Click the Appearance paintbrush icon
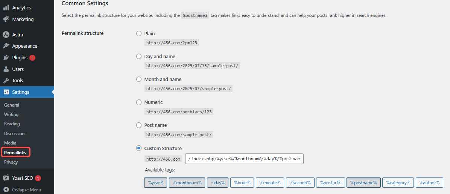The height and width of the screenshot is (194, 450). click(x=6, y=46)
